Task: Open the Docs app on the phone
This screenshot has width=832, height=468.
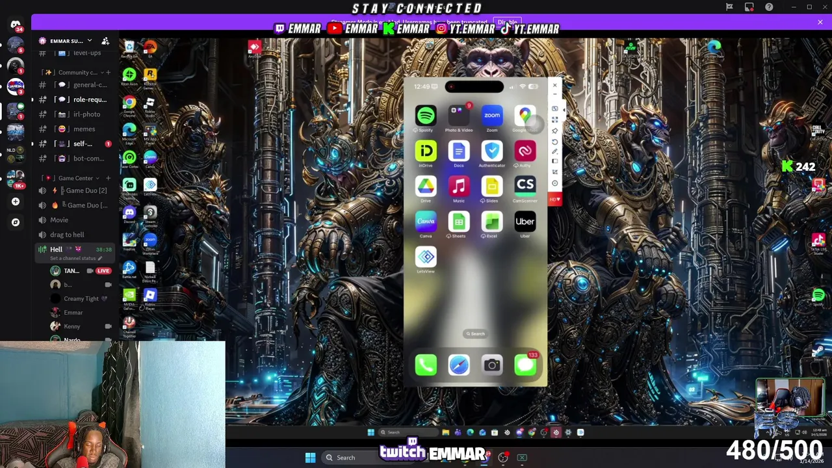Action: [459, 151]
